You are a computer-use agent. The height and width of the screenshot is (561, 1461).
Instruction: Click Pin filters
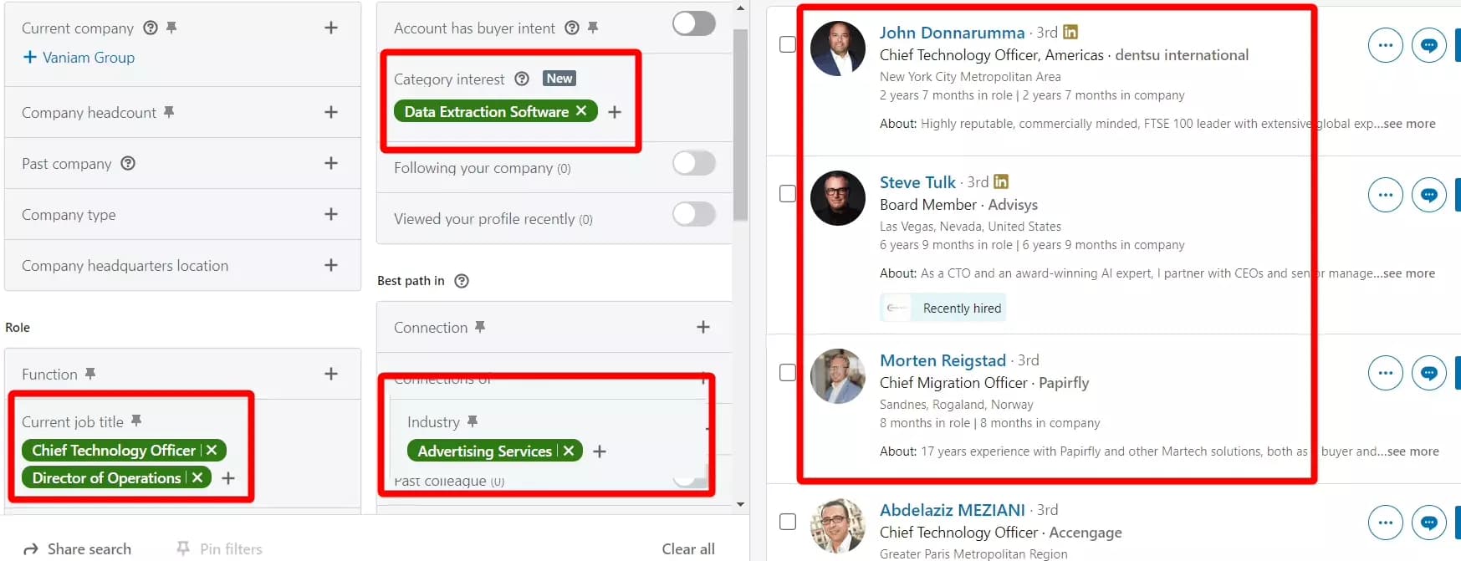point(219,549)
